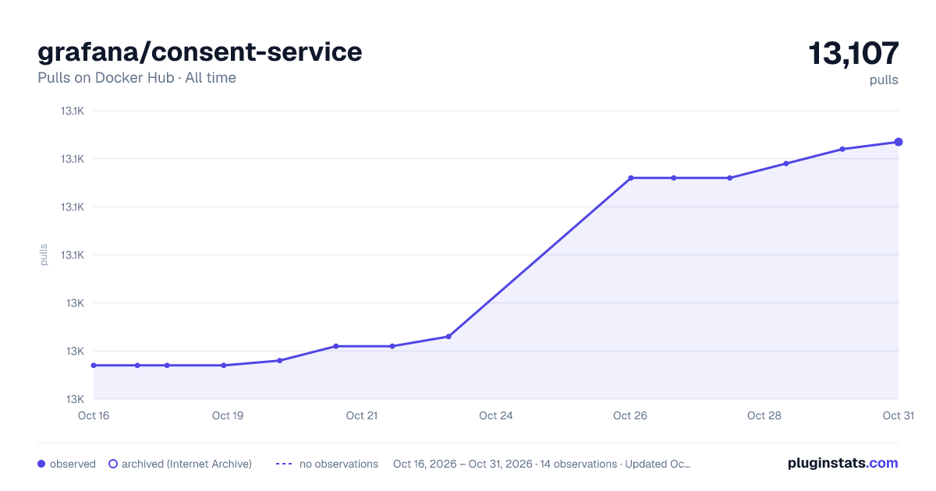
Task: Click the "13,107" total pulls value
Action: (853, 53)
